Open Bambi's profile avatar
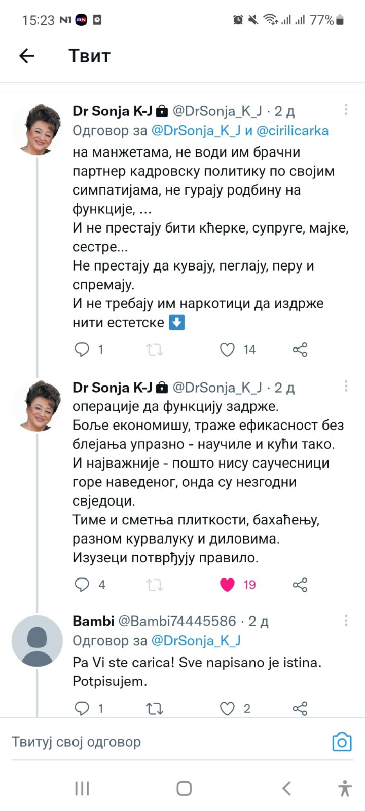This screenshot has width=365, height=811. pyautogui.click(x=37, y=641)
